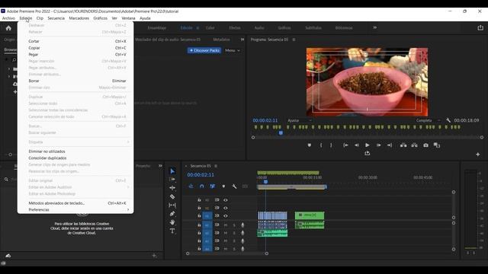Show hidden Source panel tabs with chevron
Viewport: 488px width, 274px height.
click(x=242, y=40)
